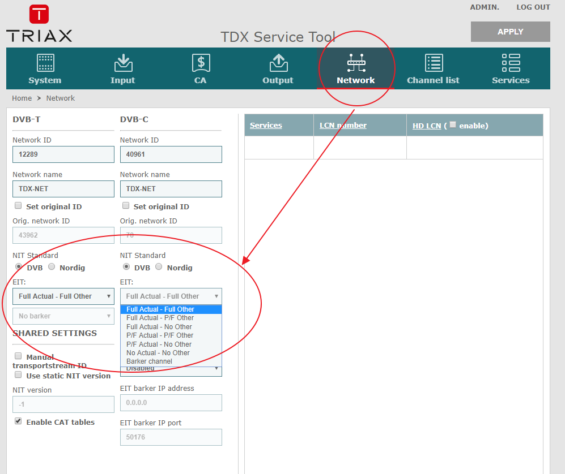Open DVB-T No barker dropdown
Image resolution: width=565 pixels, height=474 pixels.
[63, 316]
